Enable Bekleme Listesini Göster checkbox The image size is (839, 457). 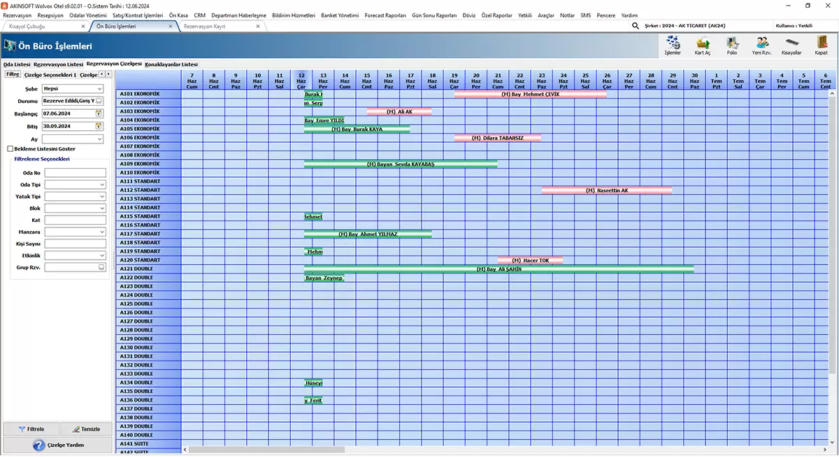pos(10,149)
